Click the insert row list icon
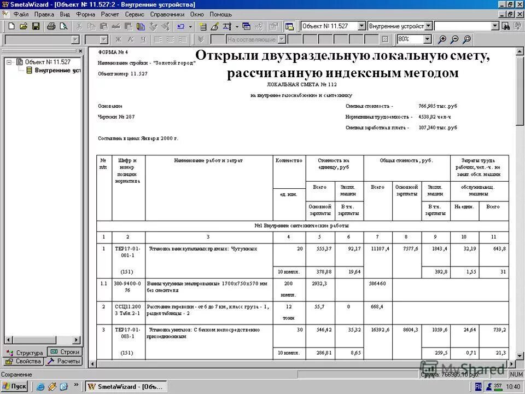The height and width of the screenshot is (394, 525). click(x=202, y=26)
